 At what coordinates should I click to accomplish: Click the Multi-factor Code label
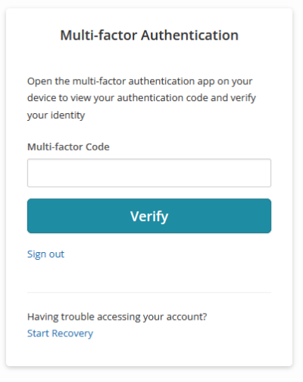point(68,147)
